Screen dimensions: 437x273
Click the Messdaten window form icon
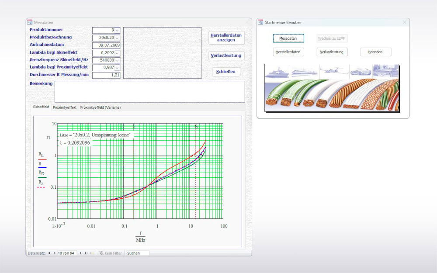pyautogui.click(x=29, y=22)
